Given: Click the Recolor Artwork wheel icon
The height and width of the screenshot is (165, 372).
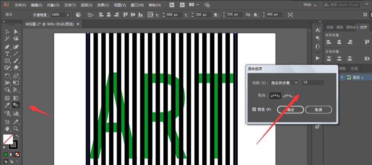Looking at the screenshot, I should [78, 15].
